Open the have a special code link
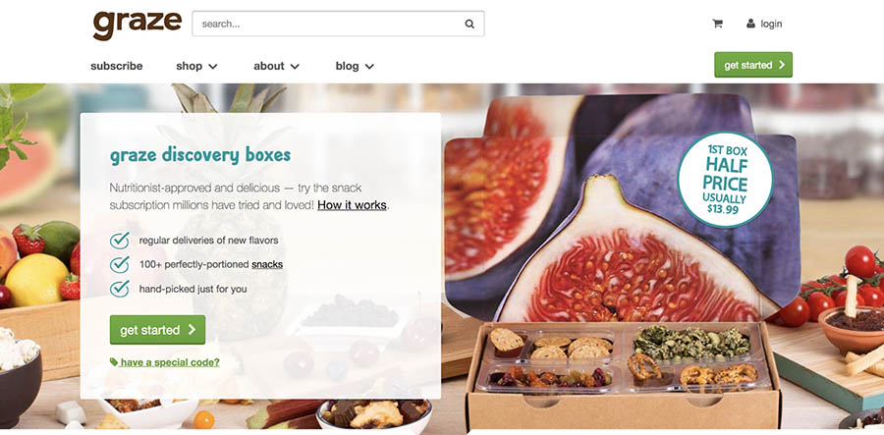The height and width of the screenshot is (435, 884). pyautogui.click(x=170, y=362)
